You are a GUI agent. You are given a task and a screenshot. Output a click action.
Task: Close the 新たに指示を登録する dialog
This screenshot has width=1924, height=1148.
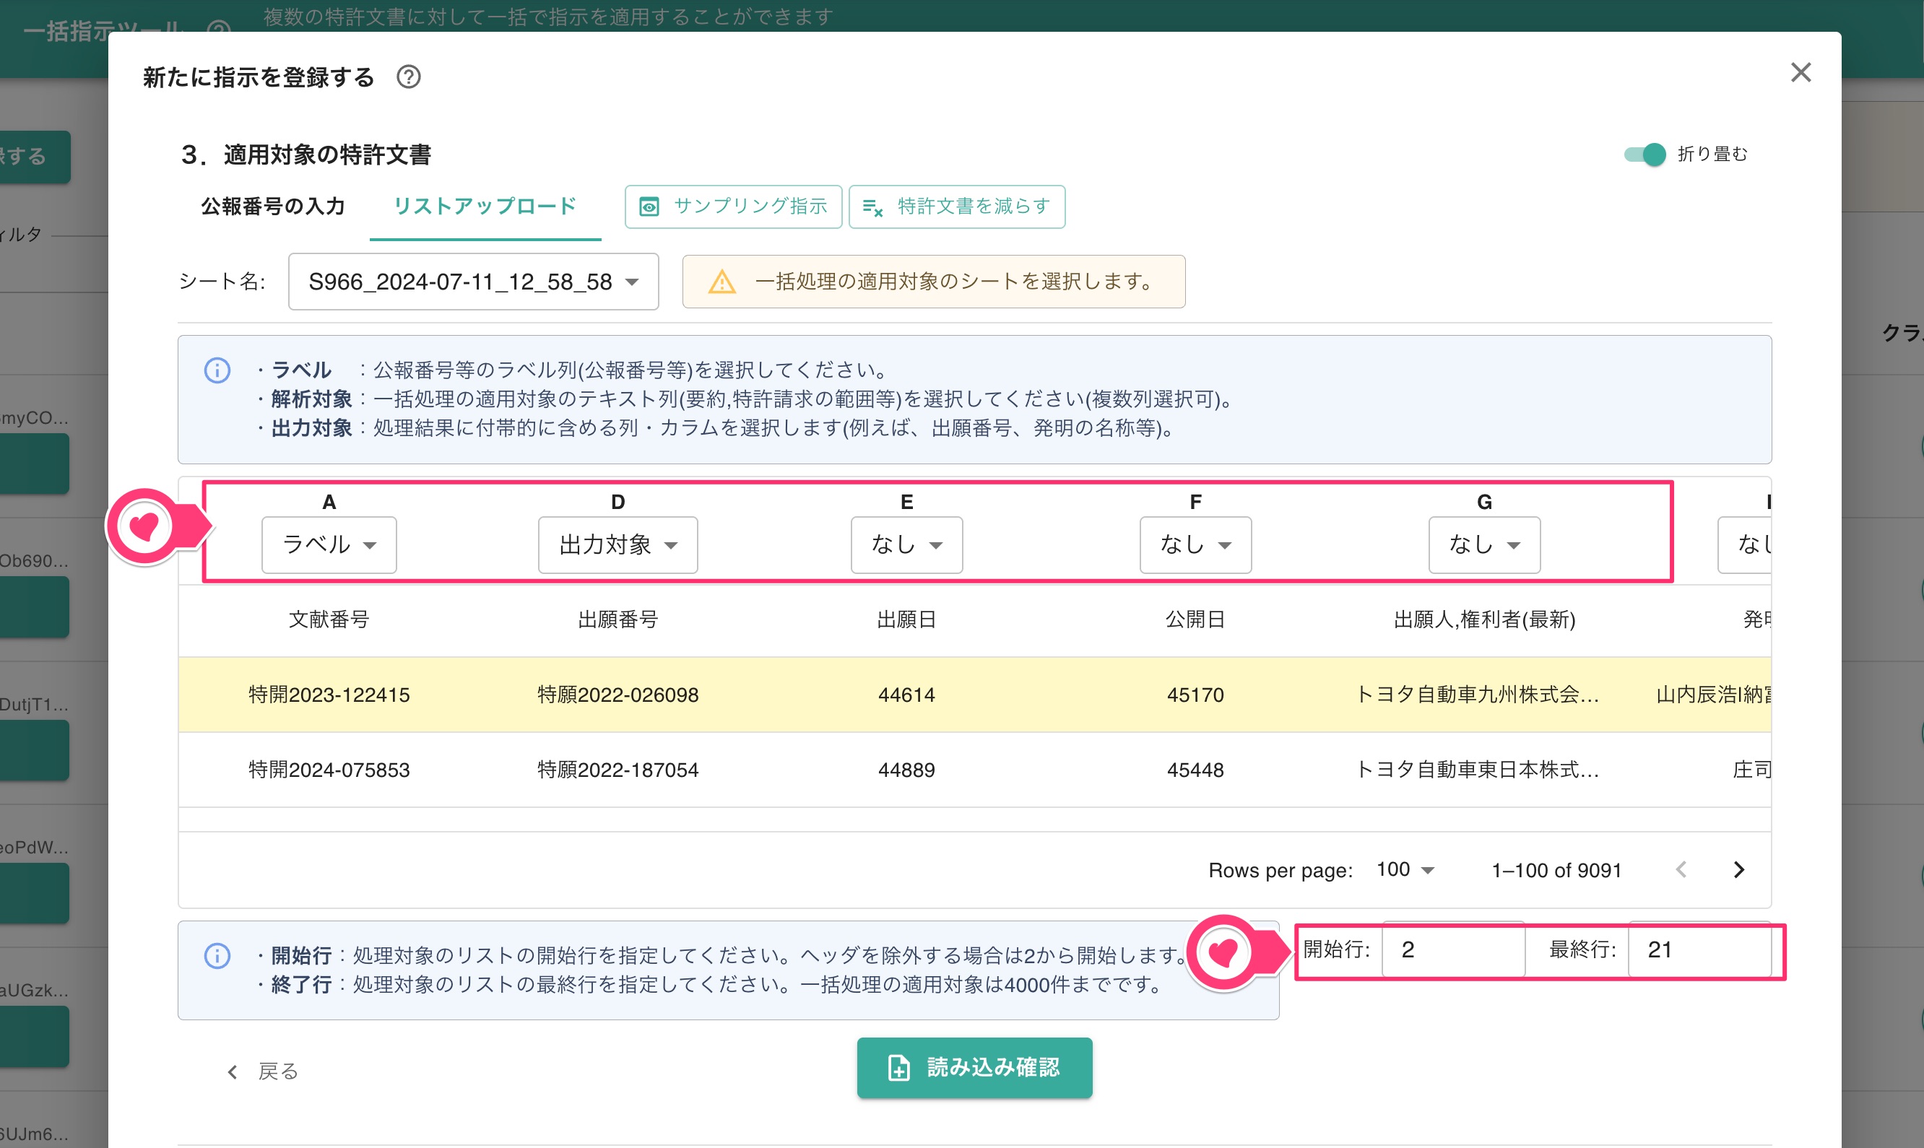1800,73
